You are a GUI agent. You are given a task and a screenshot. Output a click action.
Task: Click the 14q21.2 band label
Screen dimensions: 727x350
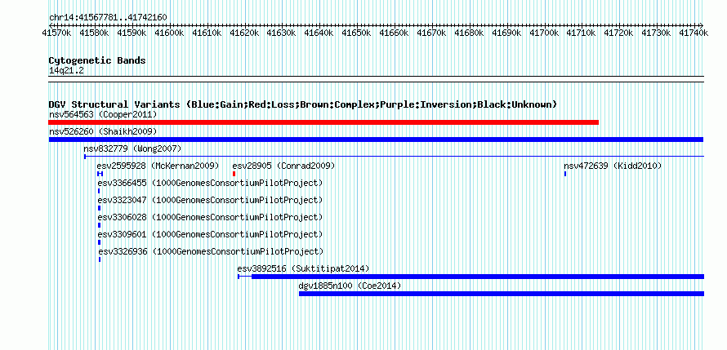point(66,71)
